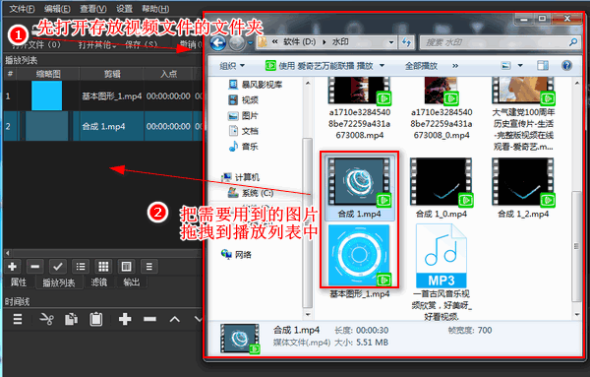Click the timeline copy icon
Screen dimensions: 590x377
point(71,319)
